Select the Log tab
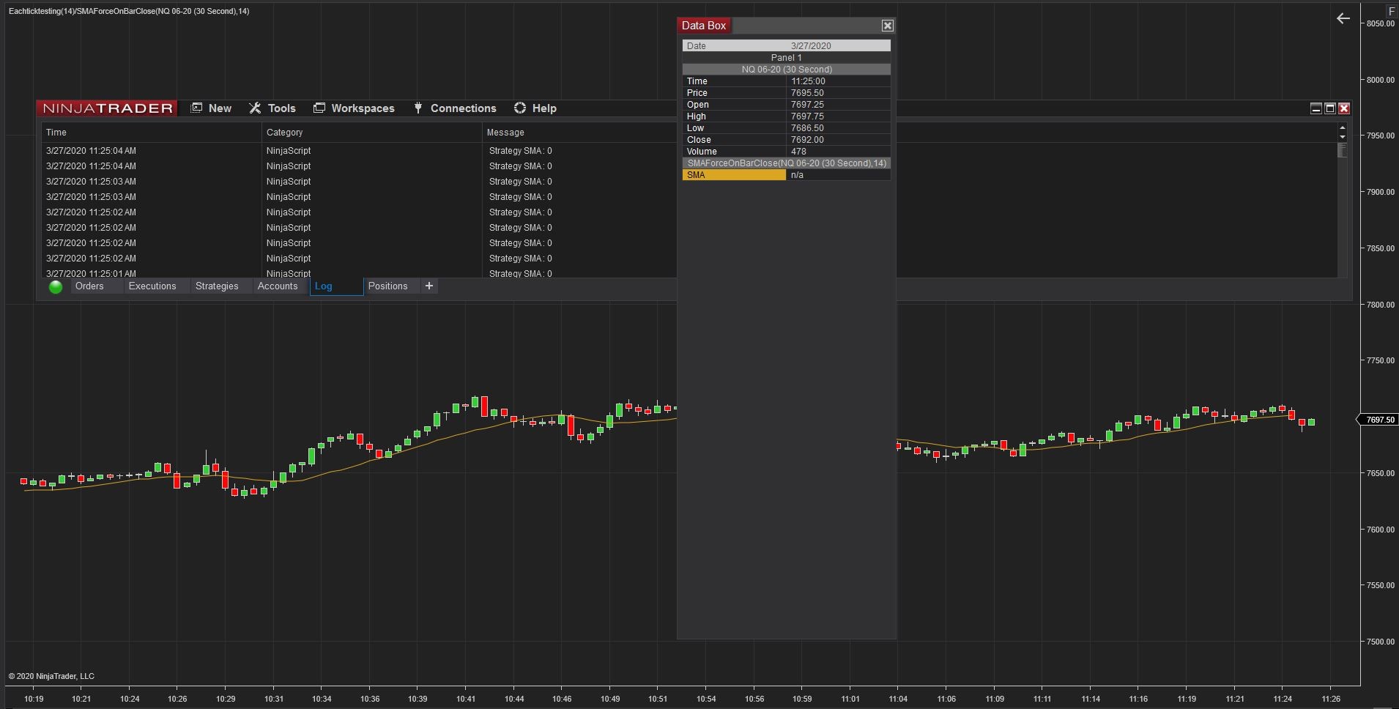1399x709 pixels. click(336, 286)
